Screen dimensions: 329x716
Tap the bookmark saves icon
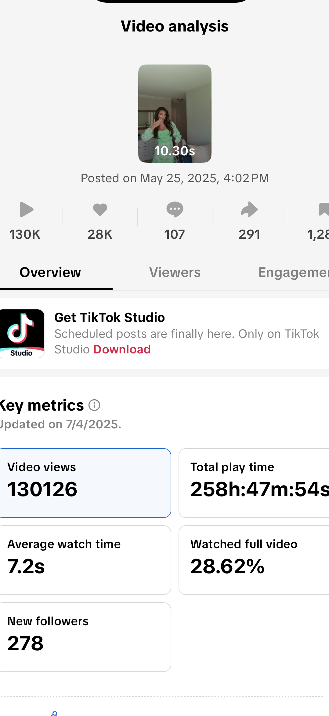click(324, 210)
